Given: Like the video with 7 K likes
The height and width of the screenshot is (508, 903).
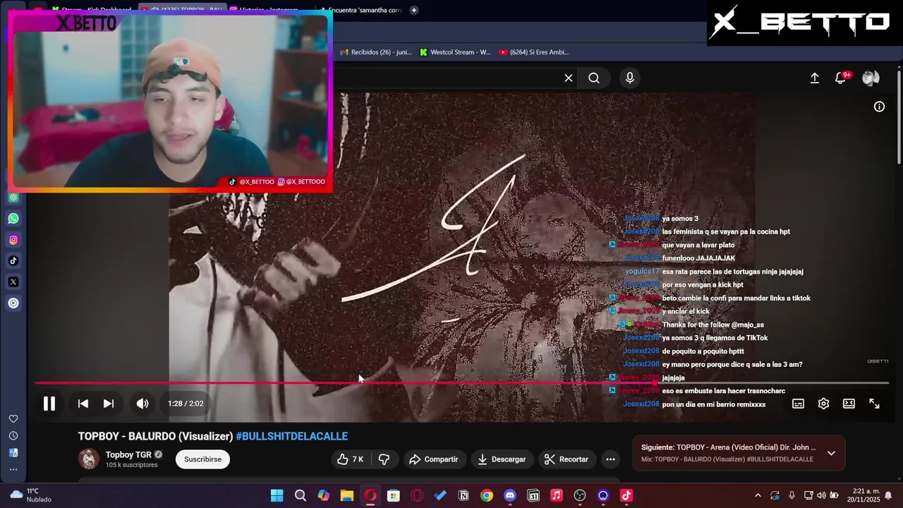Looking at the screenshot, I should tap(351, 459).
